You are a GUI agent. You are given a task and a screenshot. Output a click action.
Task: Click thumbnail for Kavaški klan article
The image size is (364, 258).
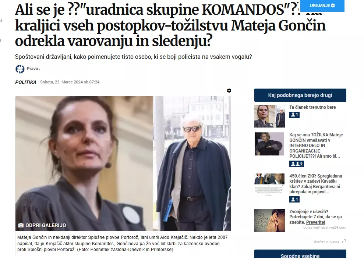pos(269,185)
